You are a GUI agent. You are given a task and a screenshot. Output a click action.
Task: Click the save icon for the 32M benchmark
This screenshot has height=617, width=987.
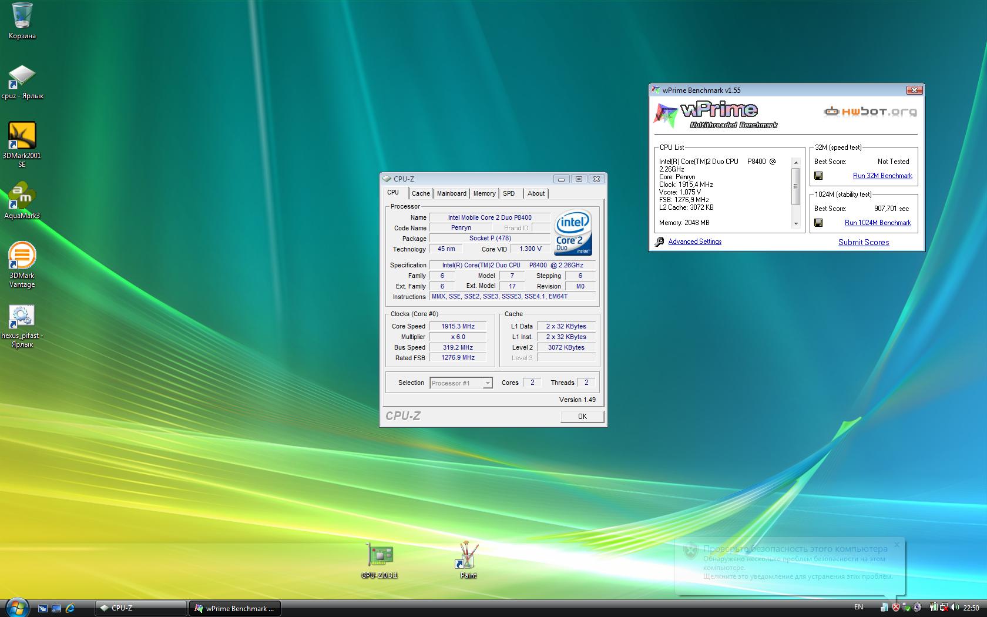[x=818, y=176]
